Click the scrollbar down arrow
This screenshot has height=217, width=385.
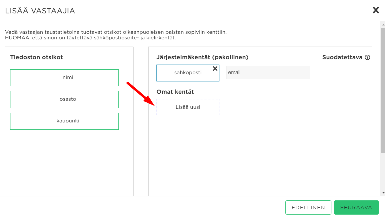(x=383, y=193)
